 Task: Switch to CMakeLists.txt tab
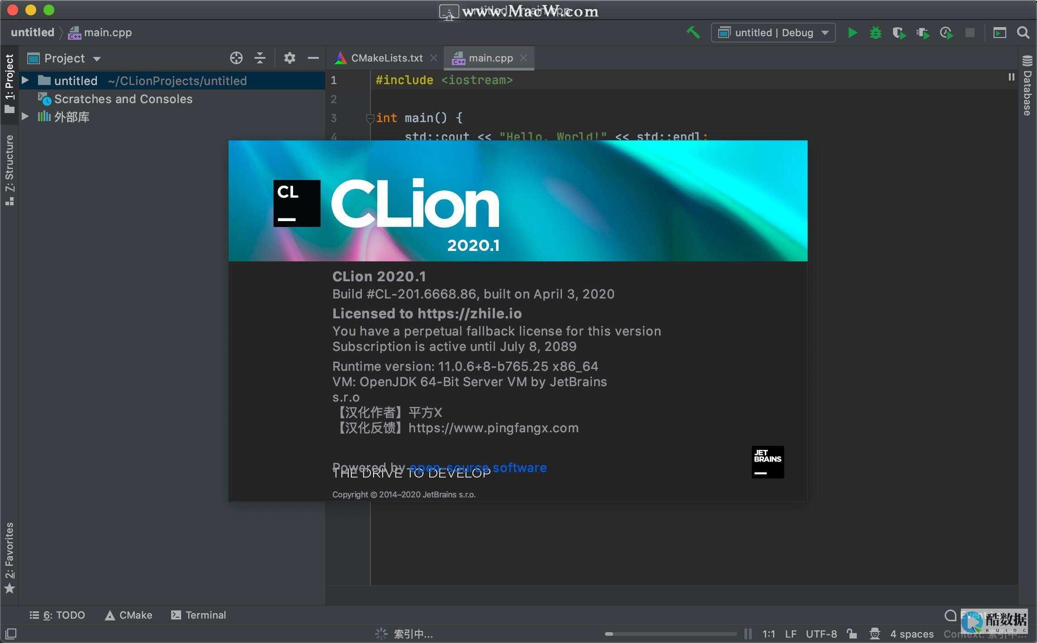pos(387,58)
